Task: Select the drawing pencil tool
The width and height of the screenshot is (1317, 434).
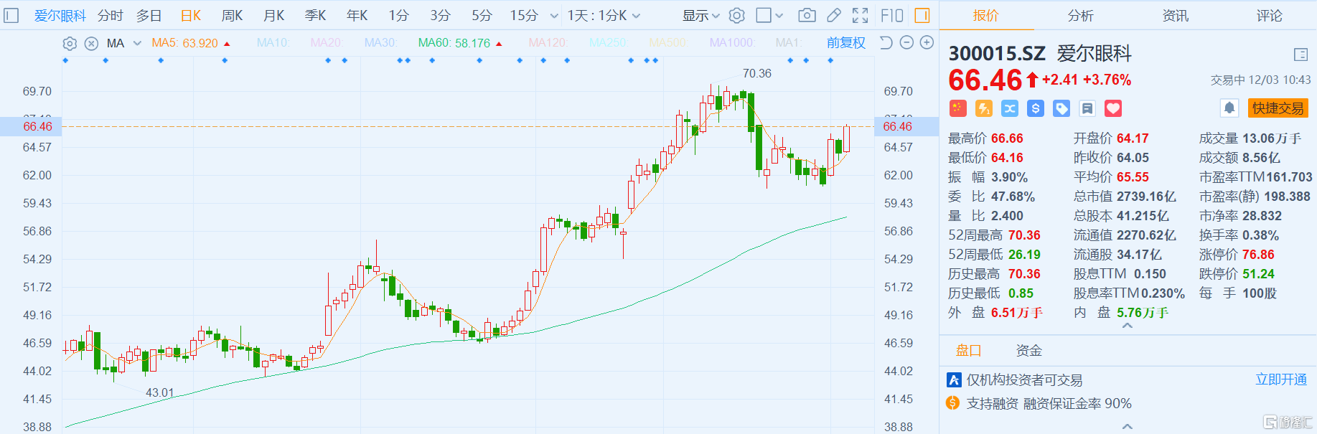Action: (834, 15)
